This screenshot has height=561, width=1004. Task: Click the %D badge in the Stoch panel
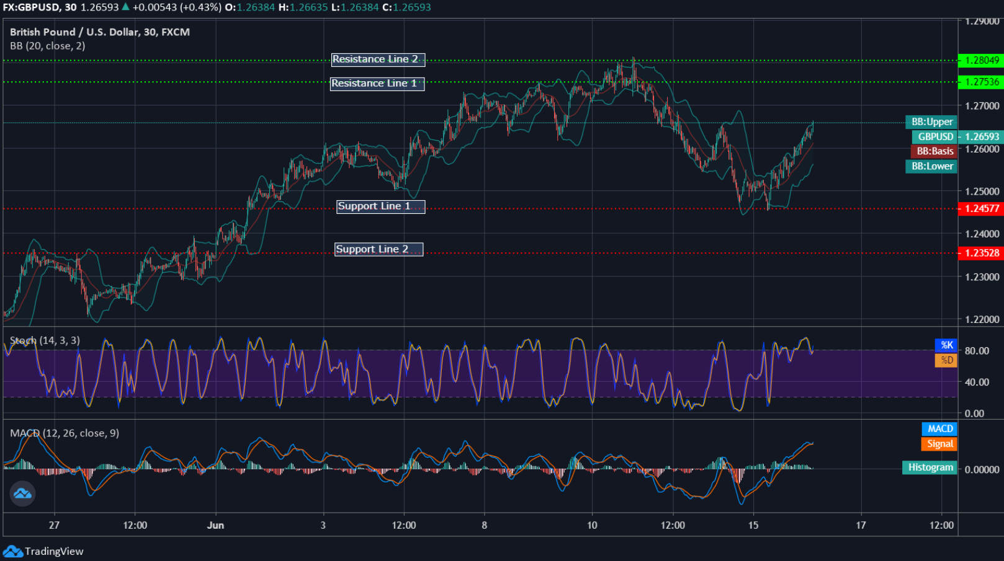(x=946, y=361)
